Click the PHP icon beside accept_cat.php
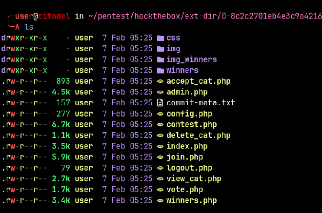322x213 pixels. click(x=160, y=81)
